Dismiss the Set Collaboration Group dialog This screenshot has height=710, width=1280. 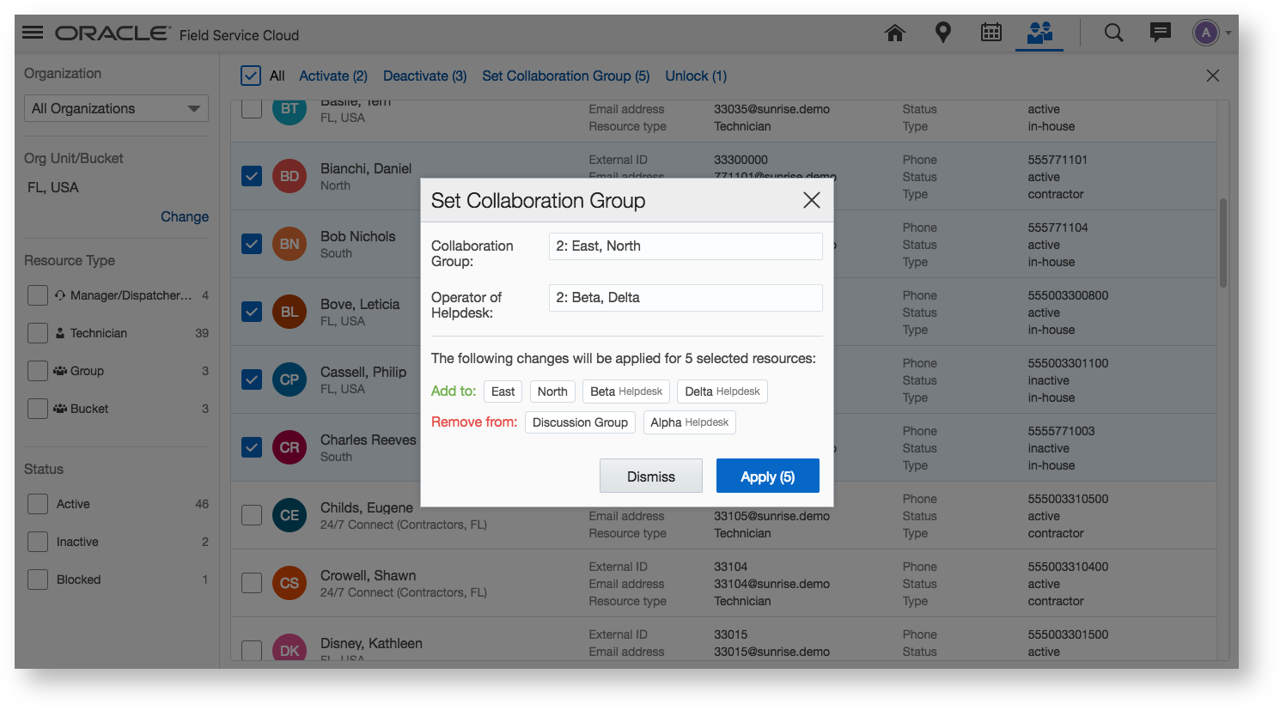(650, 475)
